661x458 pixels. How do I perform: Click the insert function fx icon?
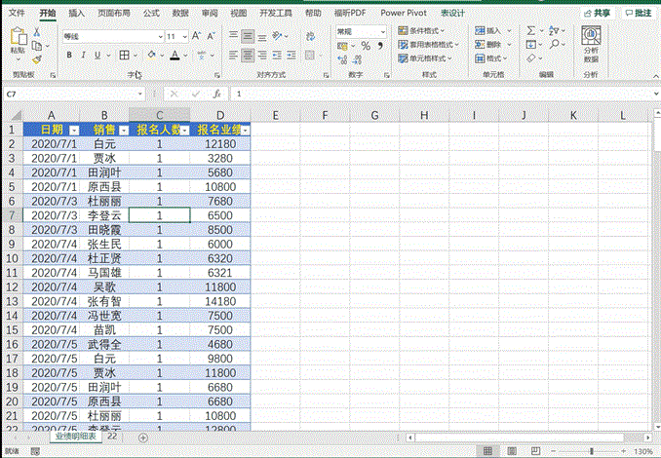[216, 95]
